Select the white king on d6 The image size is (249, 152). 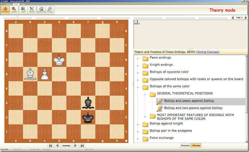coord(59,60)
